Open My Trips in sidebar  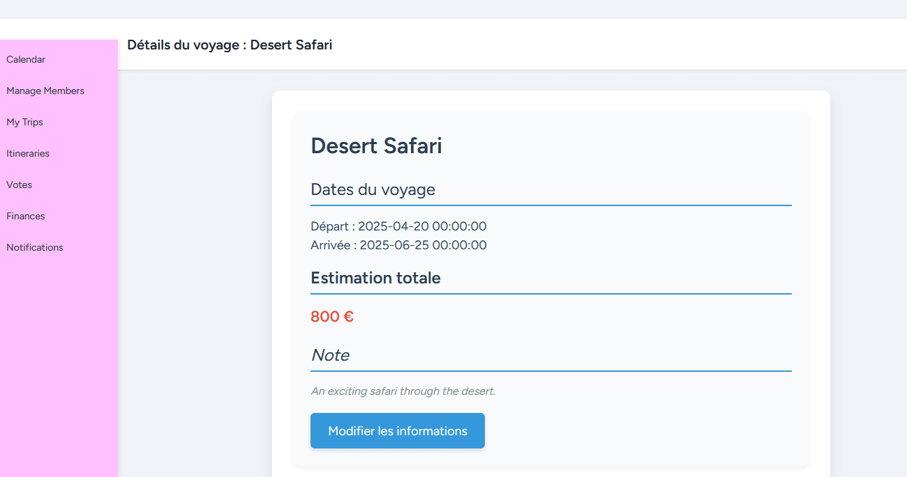[x=25, y=123]
